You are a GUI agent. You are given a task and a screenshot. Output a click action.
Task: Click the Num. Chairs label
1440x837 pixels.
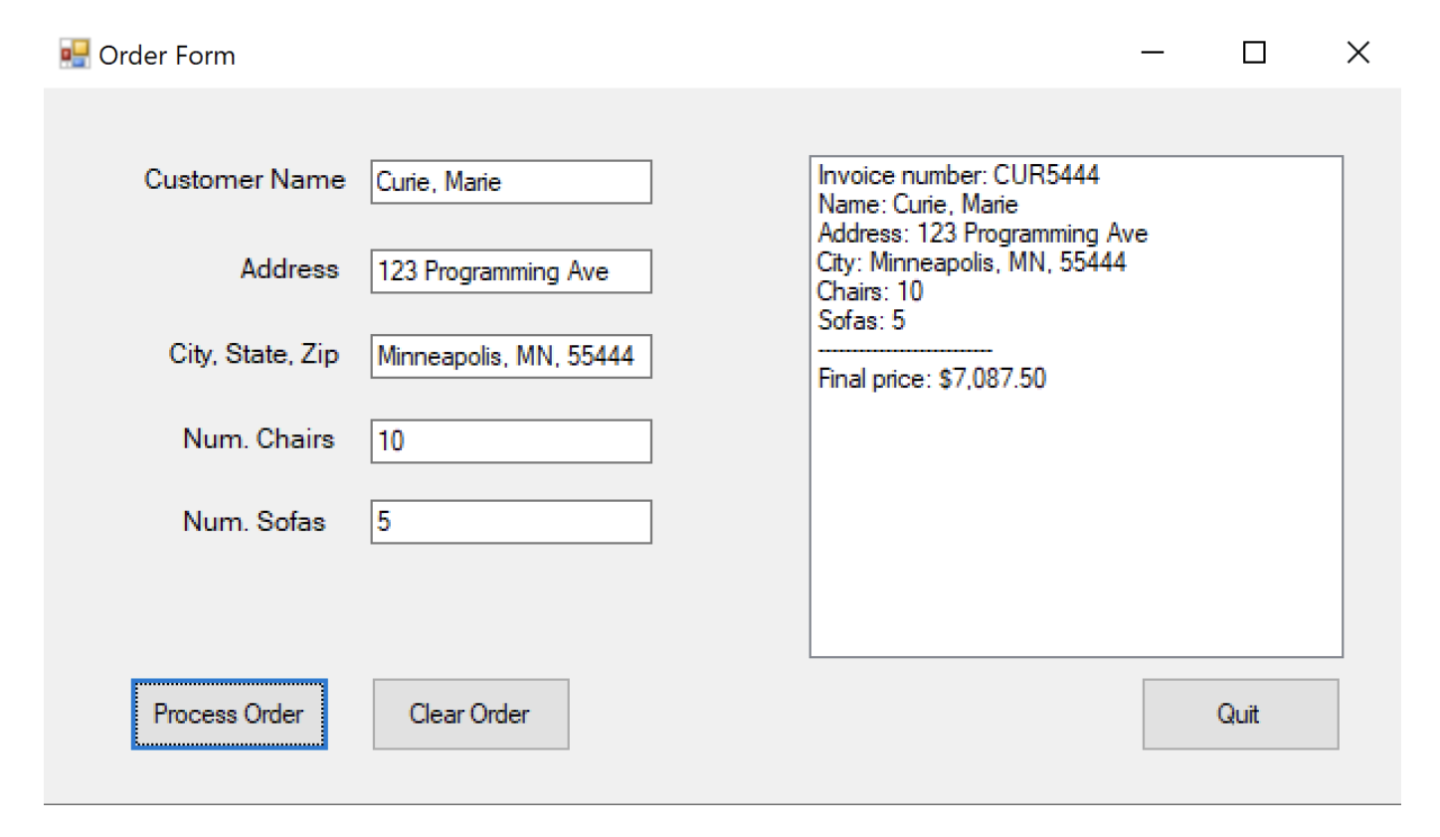pos(259,439)
